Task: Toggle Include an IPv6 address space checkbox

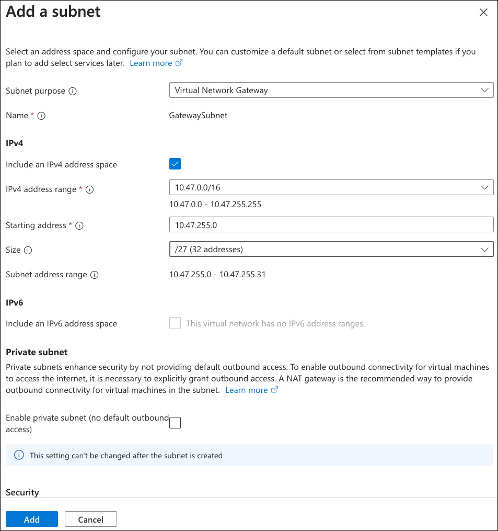Action: pyautogui.click(x=175, y=323)
